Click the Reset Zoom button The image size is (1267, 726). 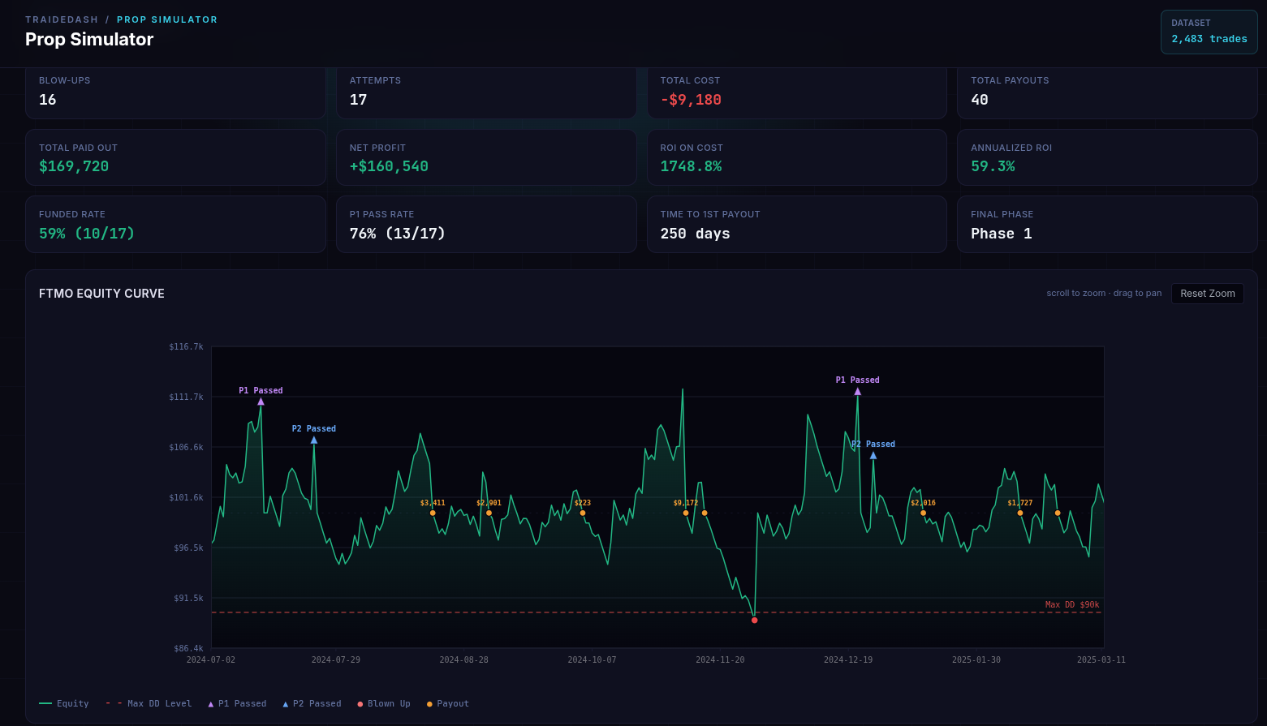1207,294
